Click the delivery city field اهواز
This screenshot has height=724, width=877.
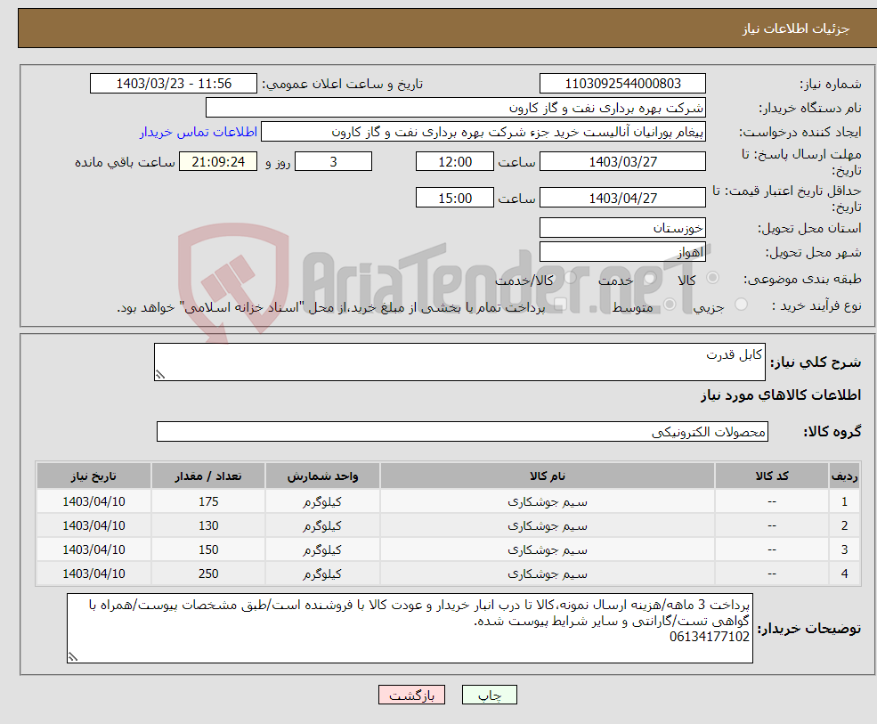click(x=622, y=252)
